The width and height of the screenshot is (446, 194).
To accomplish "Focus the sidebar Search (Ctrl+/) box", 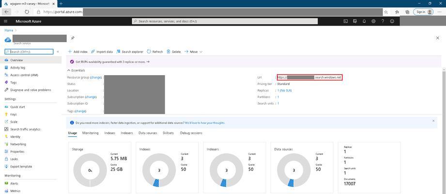I will 29,52.
